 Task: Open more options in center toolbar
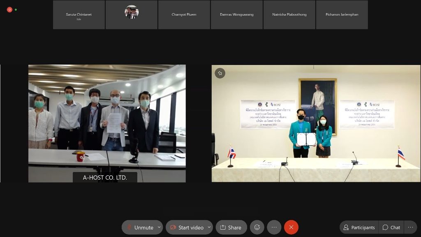(x=274, y=227)
